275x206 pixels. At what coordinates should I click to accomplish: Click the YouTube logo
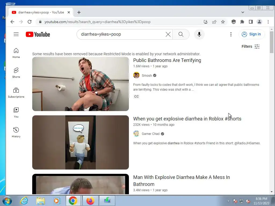[38, 34]
